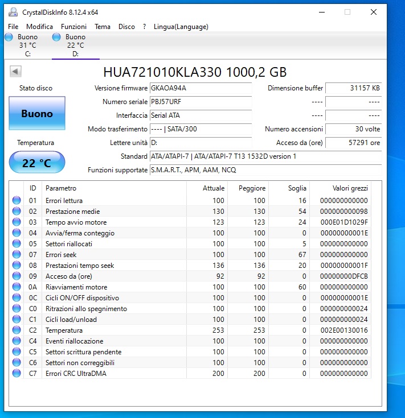Image resolution: width=405 pixels, height=418 pixels.
Task: Click status orb for Errori lettura row
Action: [x=17, y=200]
